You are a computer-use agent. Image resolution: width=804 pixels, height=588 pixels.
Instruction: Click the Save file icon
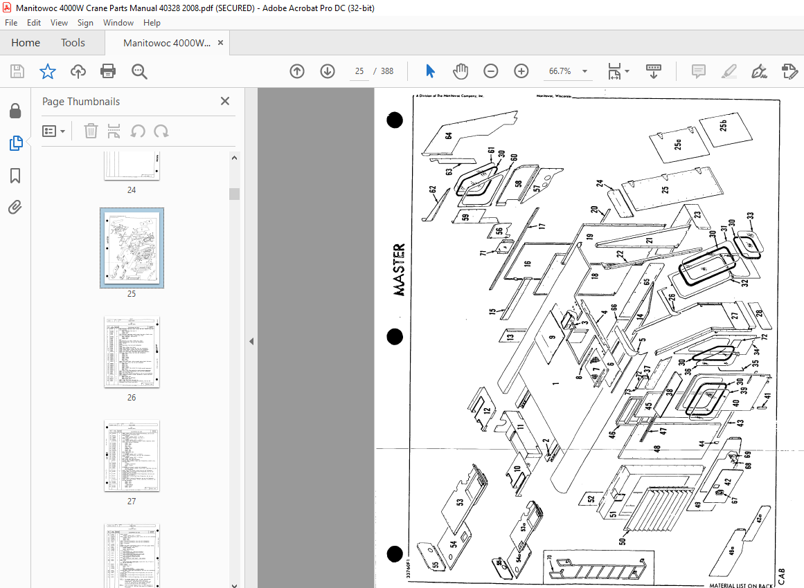(x=17, y=71)
